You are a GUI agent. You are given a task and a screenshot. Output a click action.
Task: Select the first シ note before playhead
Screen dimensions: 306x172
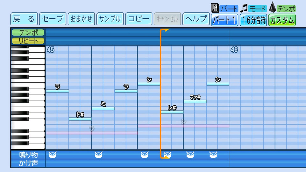tap(149, 84)
